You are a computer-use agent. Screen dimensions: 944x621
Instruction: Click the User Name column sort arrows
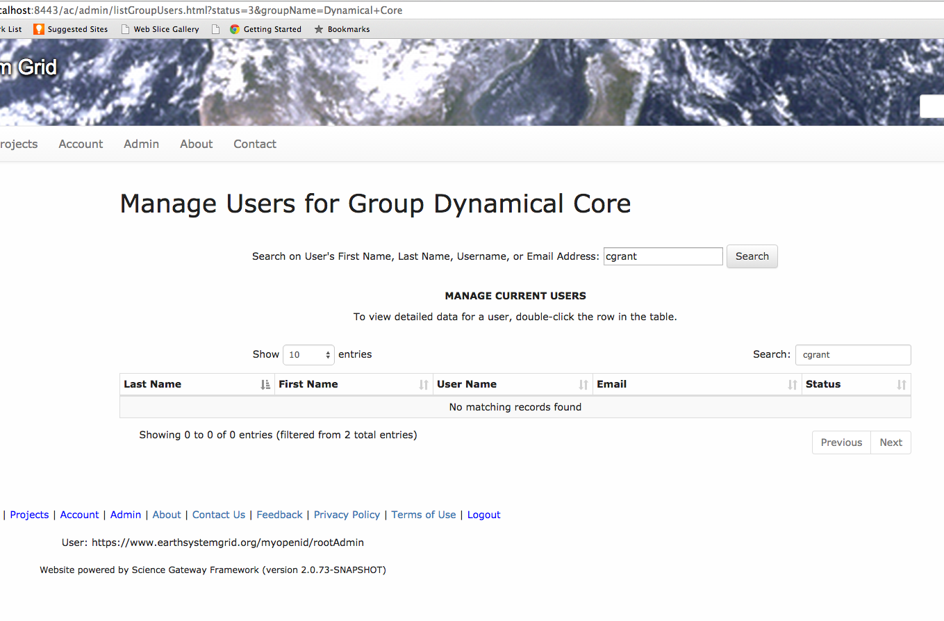click(x=583, y=385)
